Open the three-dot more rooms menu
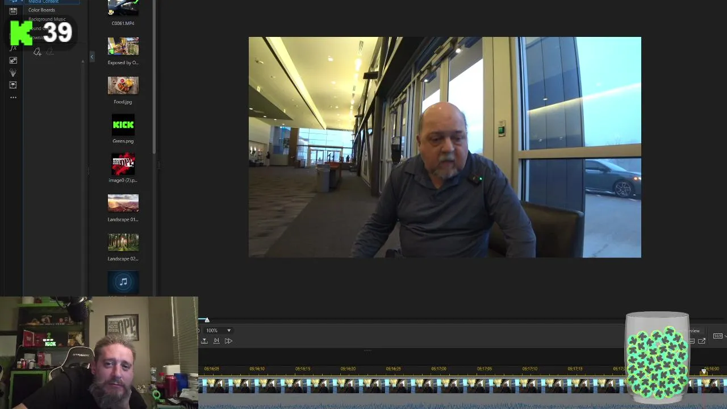 click(13, 98)
